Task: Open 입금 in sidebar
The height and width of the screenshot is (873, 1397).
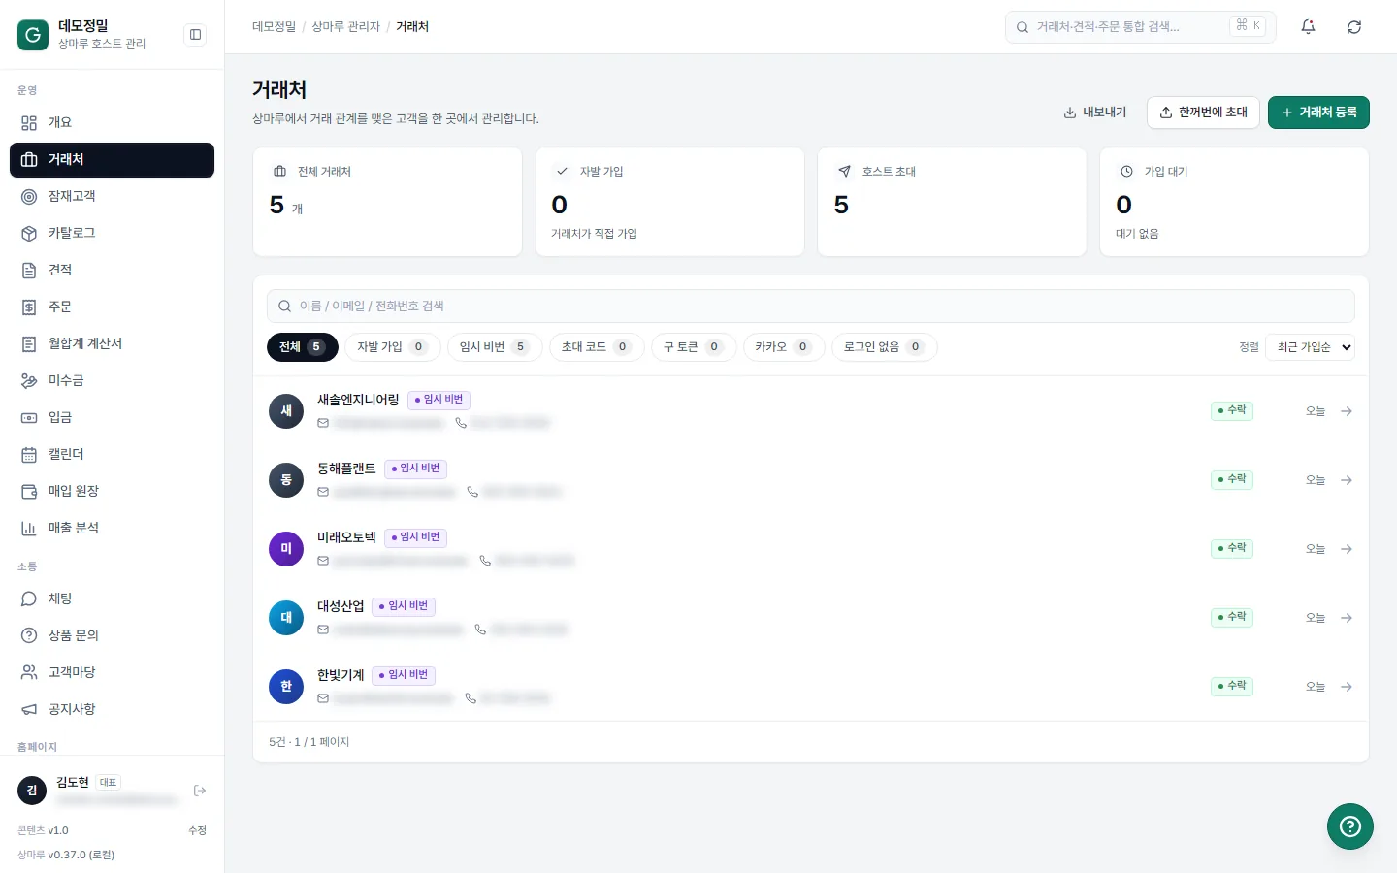Action: point(112,418)
